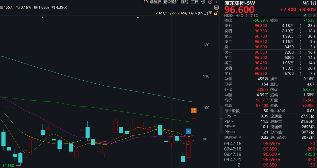
Task: Select the 买二 bid price 96.500
Action: pos(261,58)
